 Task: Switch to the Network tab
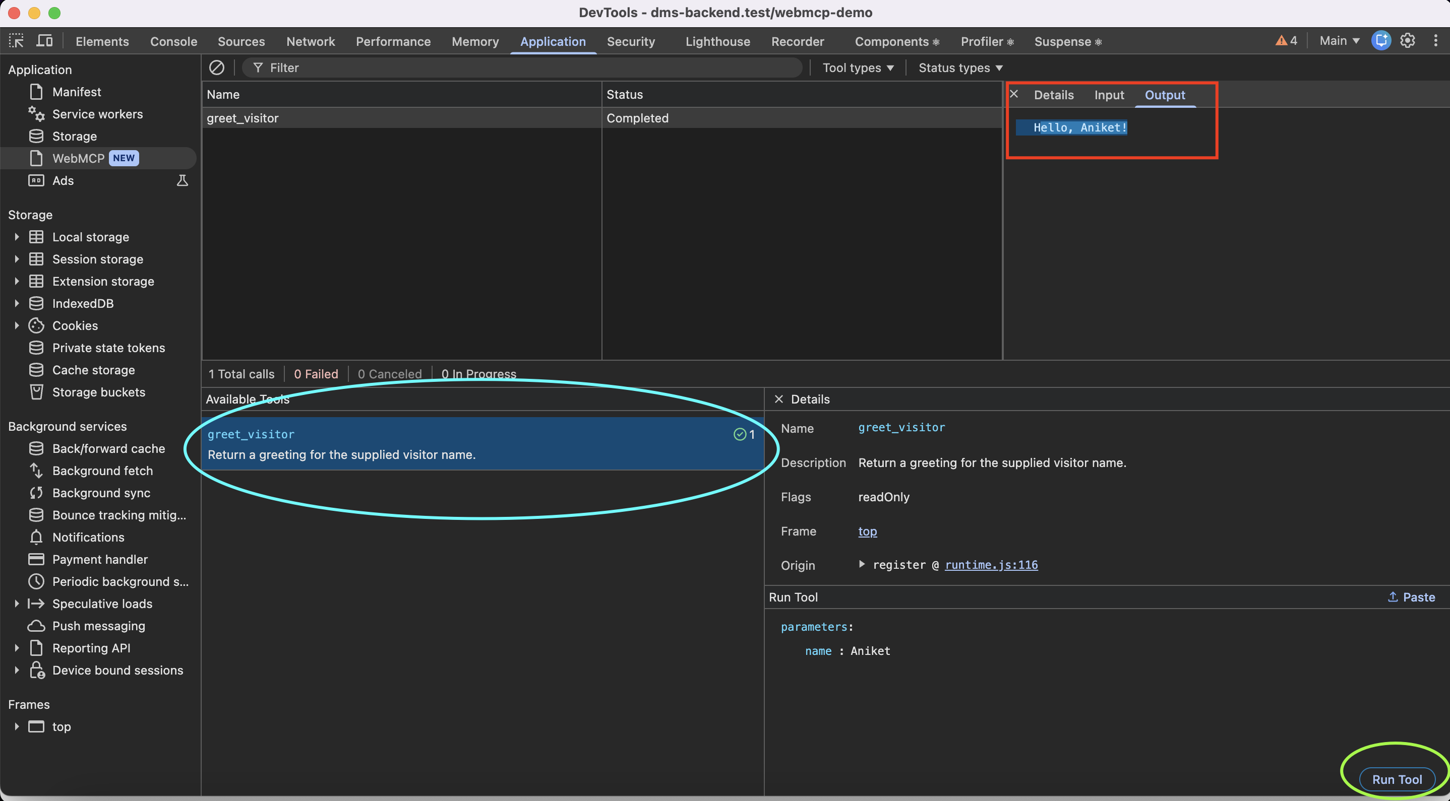[x=310, y=42]
